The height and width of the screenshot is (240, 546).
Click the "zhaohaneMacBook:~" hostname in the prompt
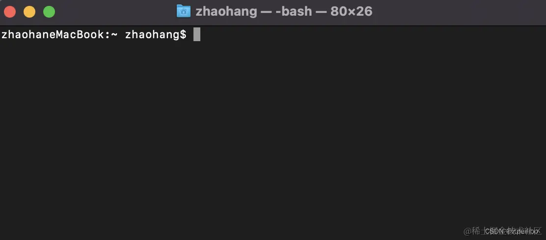(x=60, y=35)
